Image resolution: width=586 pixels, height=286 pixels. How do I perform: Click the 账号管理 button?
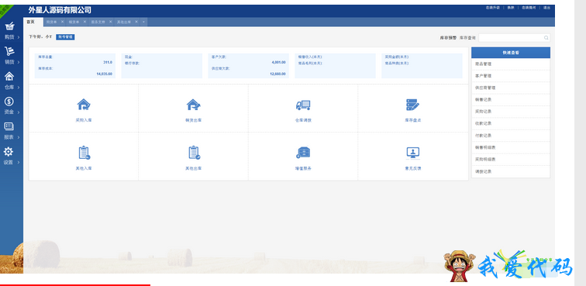point(65,37)
